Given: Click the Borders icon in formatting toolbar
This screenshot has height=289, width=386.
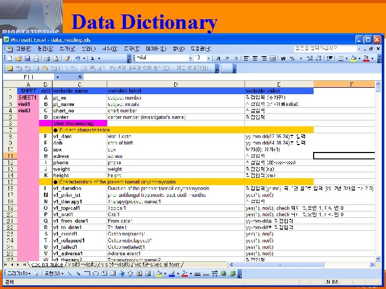Looking at the screenshot, I should tap(341, 58).
